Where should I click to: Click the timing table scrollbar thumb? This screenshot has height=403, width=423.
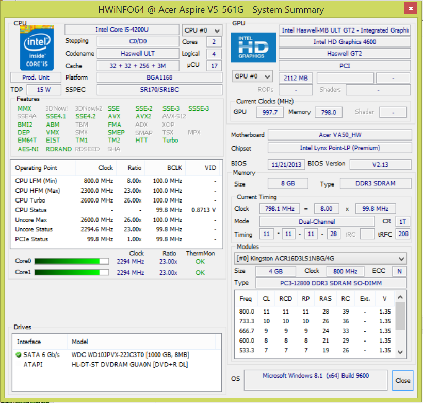(400, 316)
